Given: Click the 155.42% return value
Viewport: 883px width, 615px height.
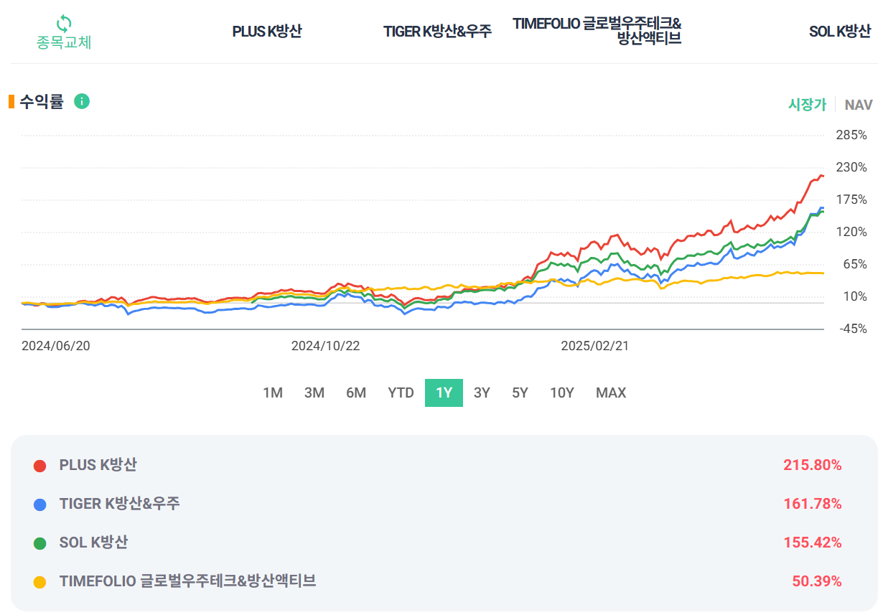Looking at the screenshot, I should click(x=813, y=543).
